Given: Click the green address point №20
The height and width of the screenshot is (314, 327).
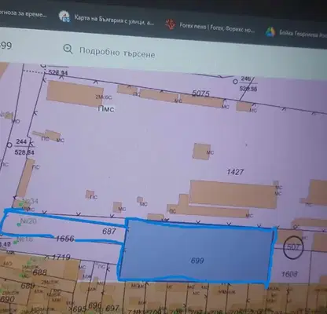Looking at the screenshot, I should [19, 225].
